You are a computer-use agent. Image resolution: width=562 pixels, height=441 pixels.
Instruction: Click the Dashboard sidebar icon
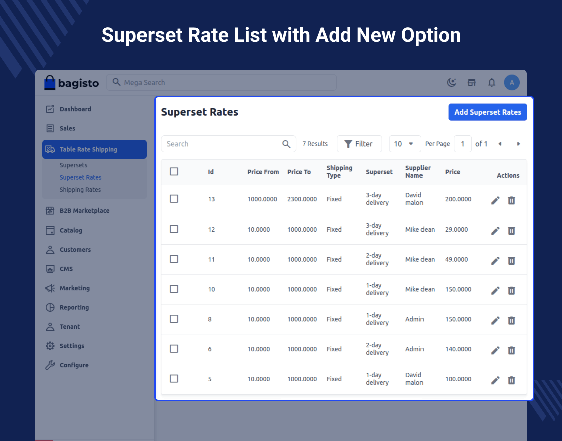click(50, 109)
